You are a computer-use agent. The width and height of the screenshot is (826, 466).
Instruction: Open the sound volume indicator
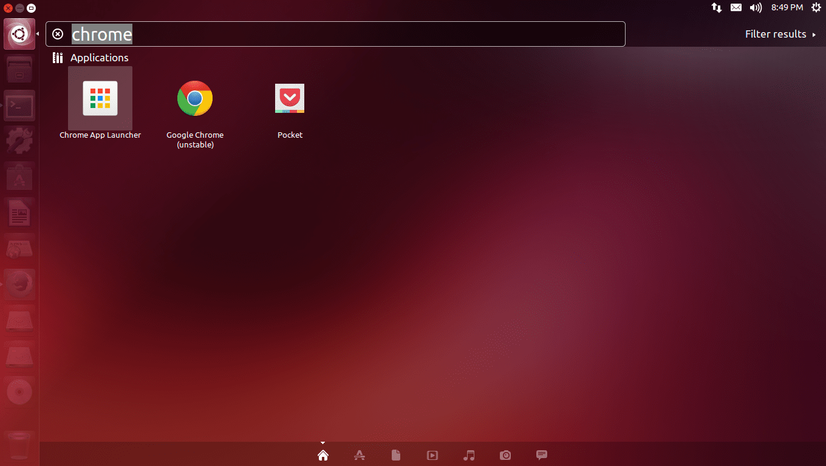tap(756, 7)
